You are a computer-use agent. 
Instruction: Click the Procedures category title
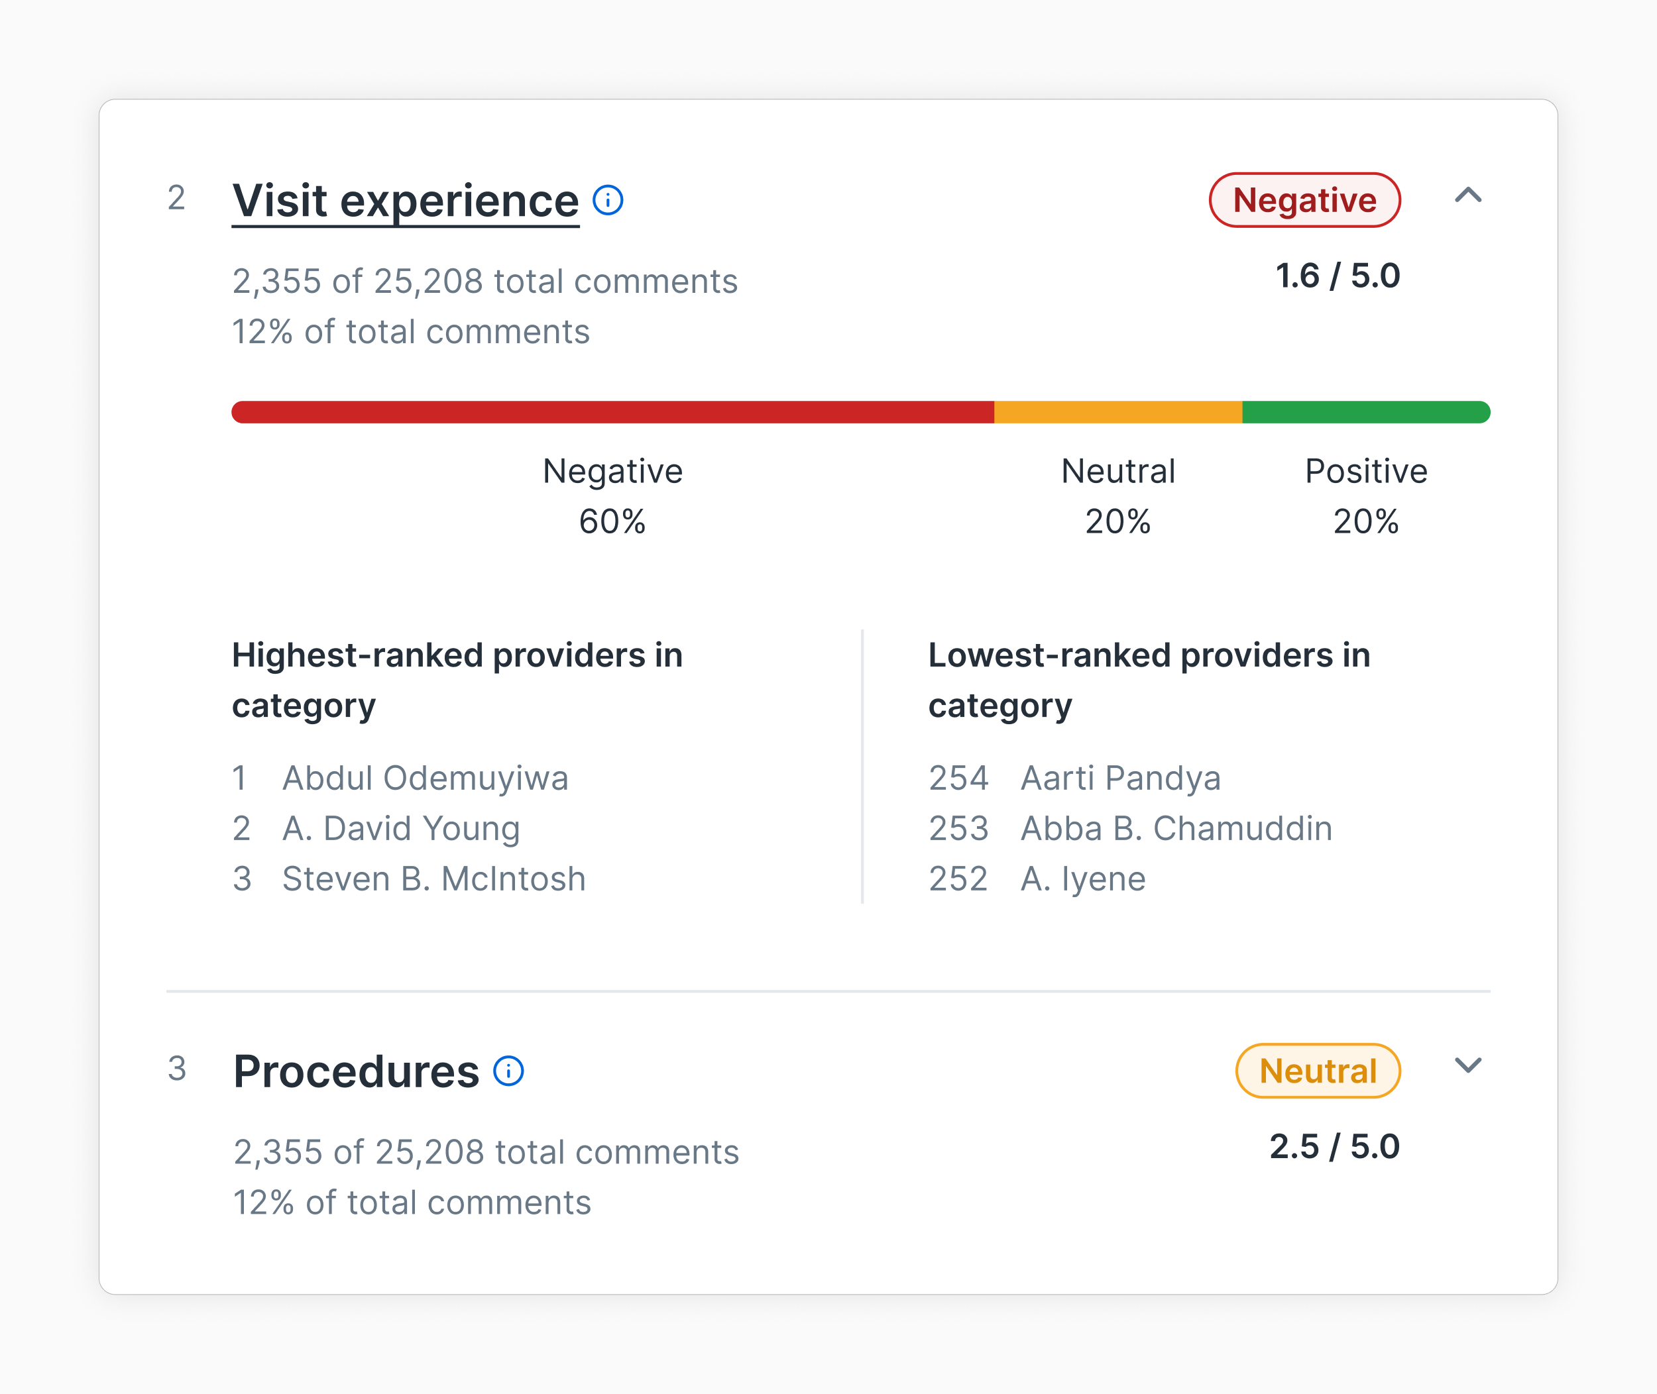[356, 1071]
